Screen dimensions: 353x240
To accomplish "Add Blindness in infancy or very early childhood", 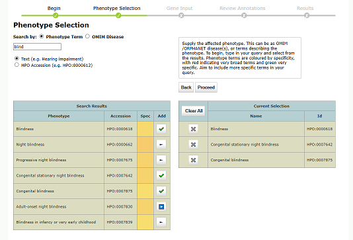I will coord(161,222).
